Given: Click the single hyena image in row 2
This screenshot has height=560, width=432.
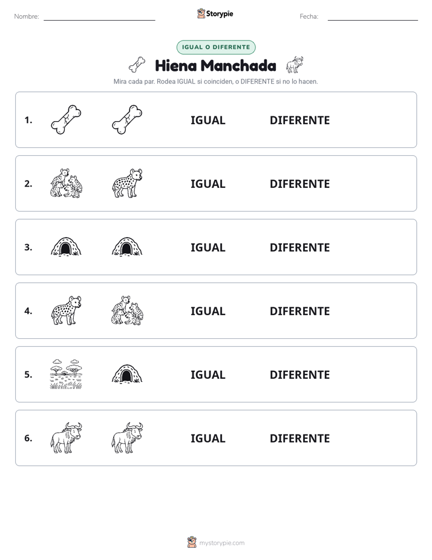Looking at the screenshot, I should click(x=127, y=183).
